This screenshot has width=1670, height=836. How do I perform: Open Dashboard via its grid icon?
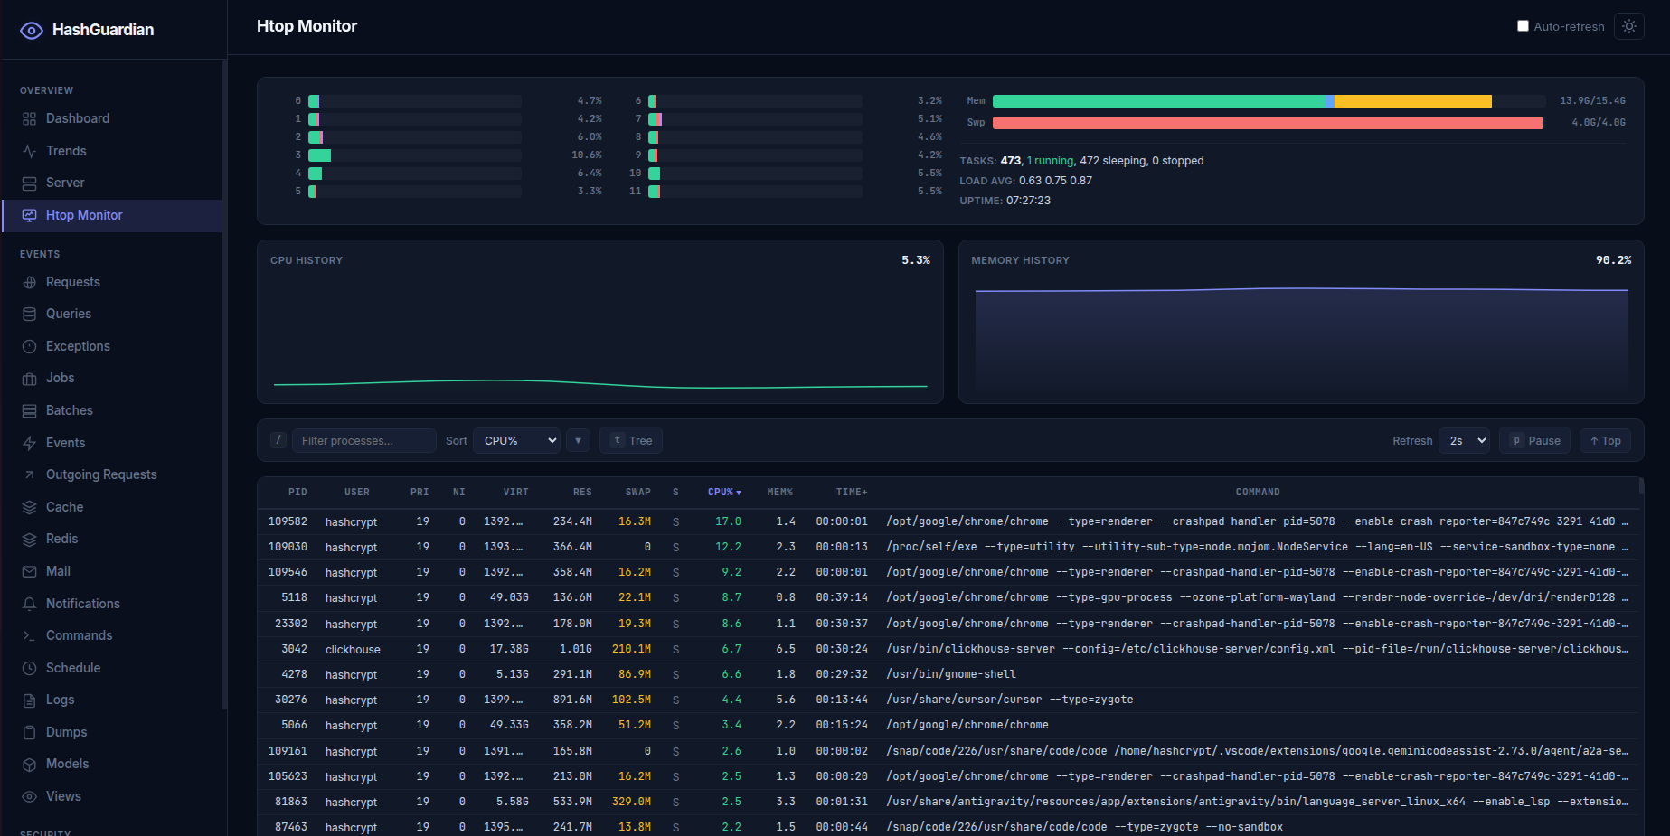coord(29,118)
